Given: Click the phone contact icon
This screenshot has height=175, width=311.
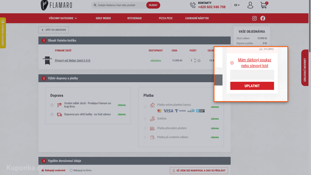Looking at the screenshot, I should click(x=193, y=5).
